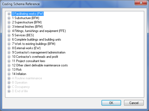Select 6 Complete buildings and building units

(x=37, y=40)
